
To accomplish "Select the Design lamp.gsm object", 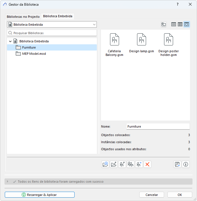I will click(142, 43).
